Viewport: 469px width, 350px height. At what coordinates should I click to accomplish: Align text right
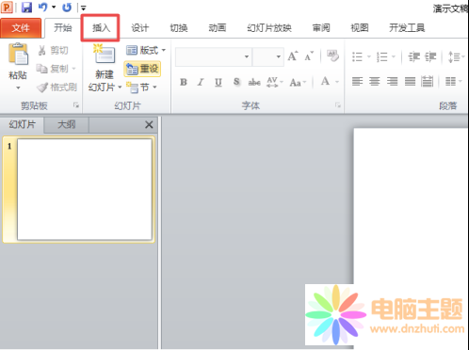pos(392,82)
